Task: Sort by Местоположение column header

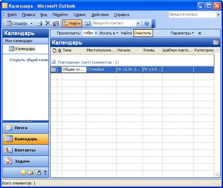Action: (101, 50)
